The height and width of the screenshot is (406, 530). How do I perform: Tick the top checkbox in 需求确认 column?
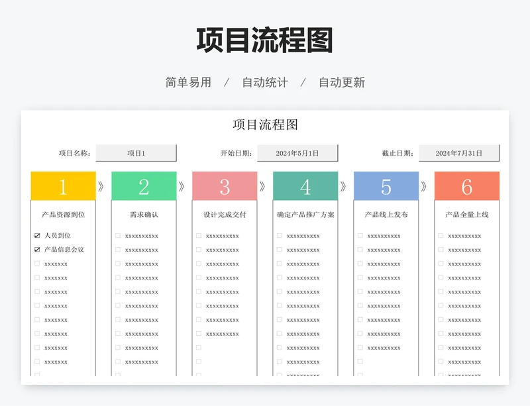118,236
